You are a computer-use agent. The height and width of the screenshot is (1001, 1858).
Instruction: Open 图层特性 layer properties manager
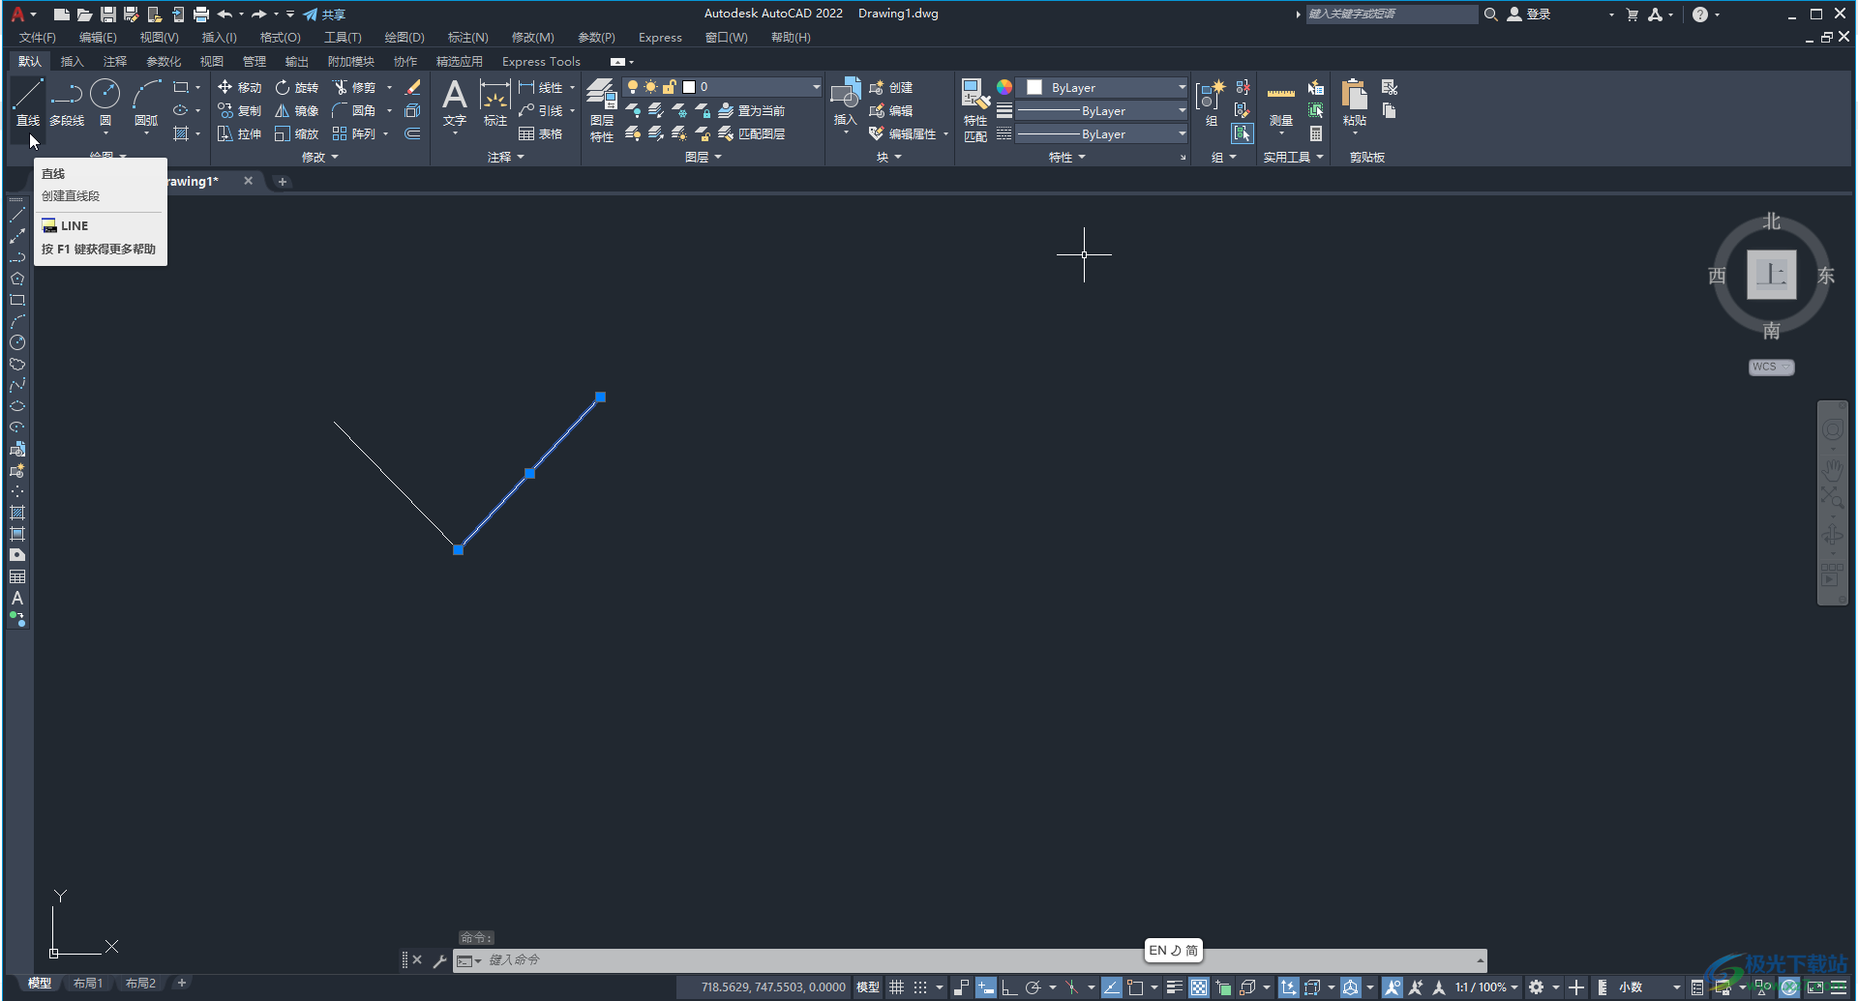[x=601, y=110]
